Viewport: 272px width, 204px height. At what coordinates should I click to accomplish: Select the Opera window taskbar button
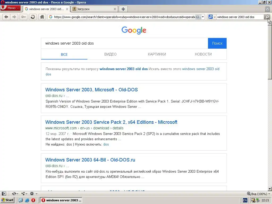click(61, 200)
